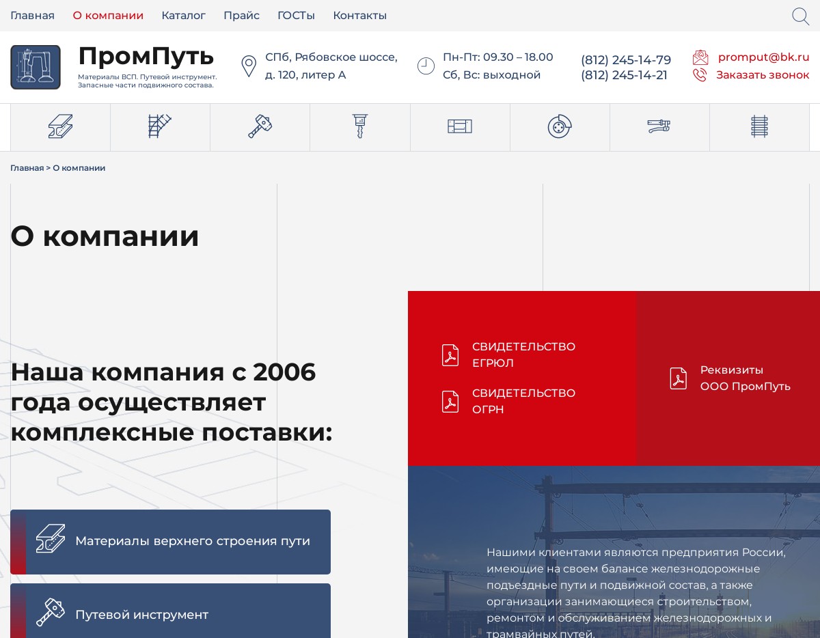The width and height of the screenshot is (820, 638).
Task: Select the track switch category icon
Action: click(160, 127)
